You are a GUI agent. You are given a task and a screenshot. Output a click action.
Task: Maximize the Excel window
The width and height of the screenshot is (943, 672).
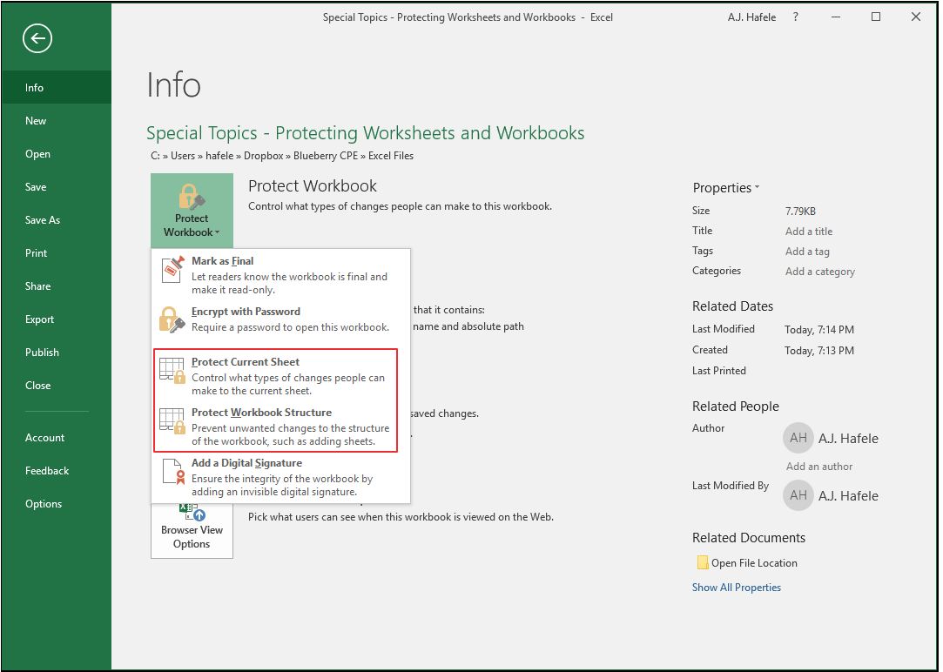click(x=876, y=17)
